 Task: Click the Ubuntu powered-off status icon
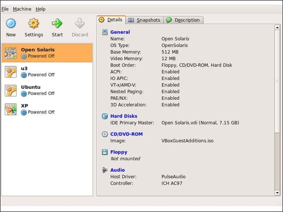point(23,94)
